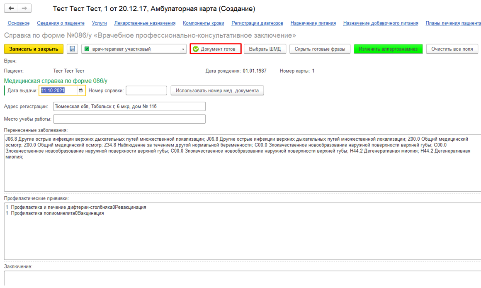The height and width of the screenshot is (288, 481).
Task: Open the calendar picker for Дата выдачи
Action: pyautogui.click(x=80, y=90)
